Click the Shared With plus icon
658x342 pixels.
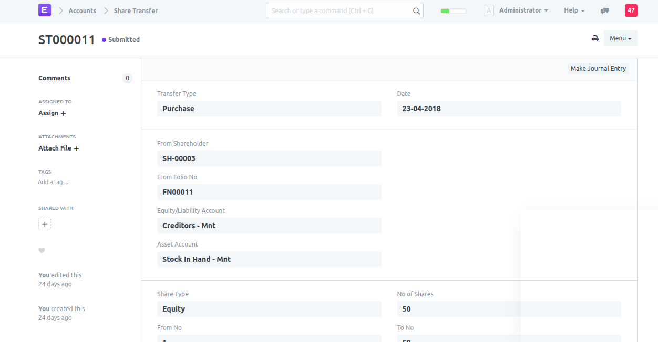pyautogui.click(x=45, y=224)
